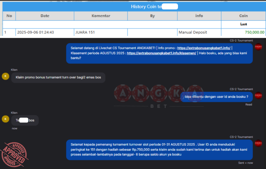Screen dimensions: 266x169
Task: Open the extrabonusangkabet1.info/klasemen/ link
Action: point(161,53)
